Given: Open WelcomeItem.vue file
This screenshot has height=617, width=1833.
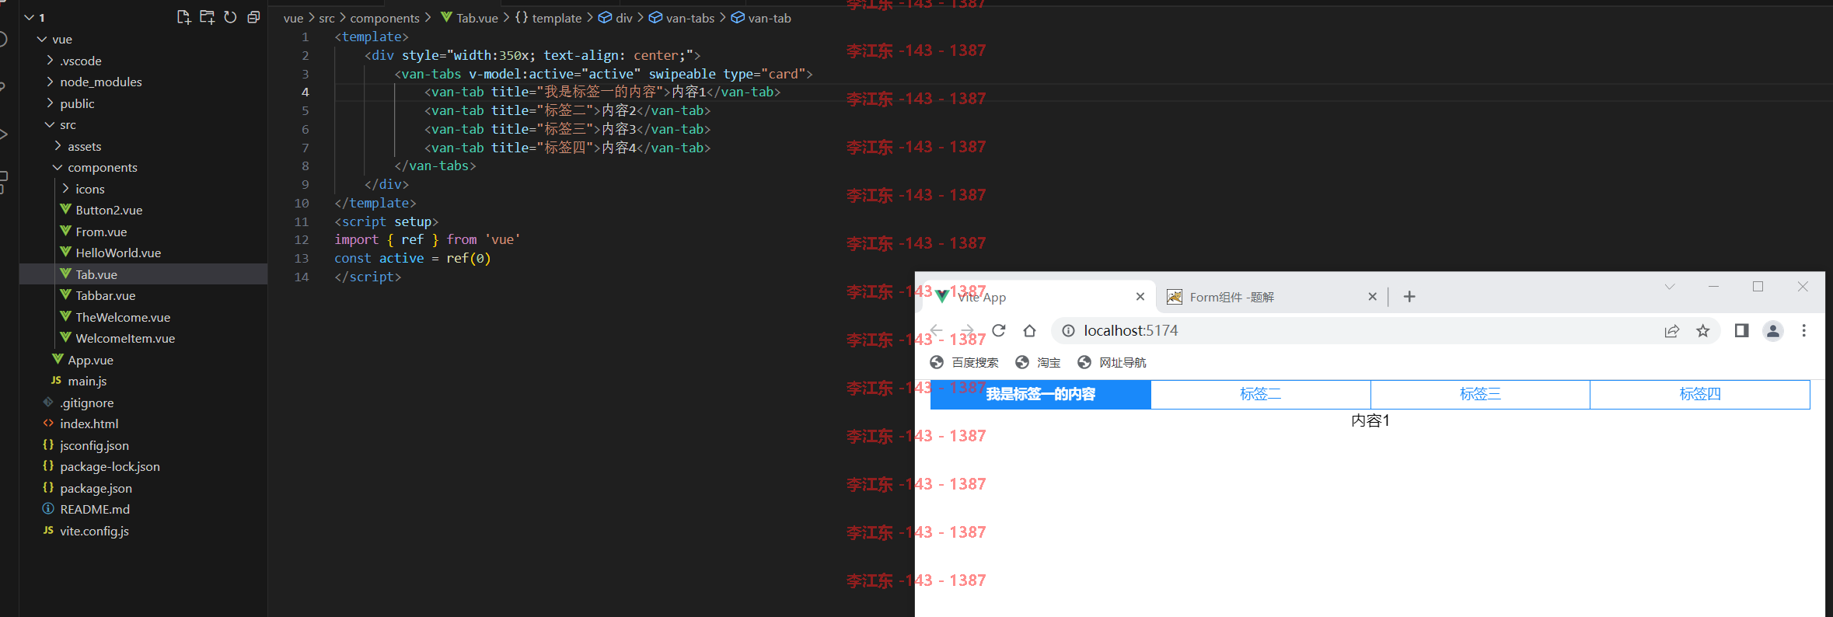Looking at the screenshot, I should [125, 338].
